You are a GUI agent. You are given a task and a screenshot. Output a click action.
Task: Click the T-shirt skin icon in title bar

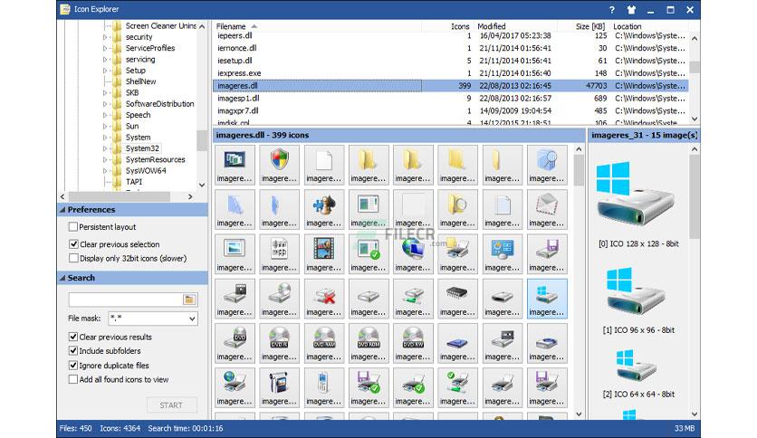631,10
